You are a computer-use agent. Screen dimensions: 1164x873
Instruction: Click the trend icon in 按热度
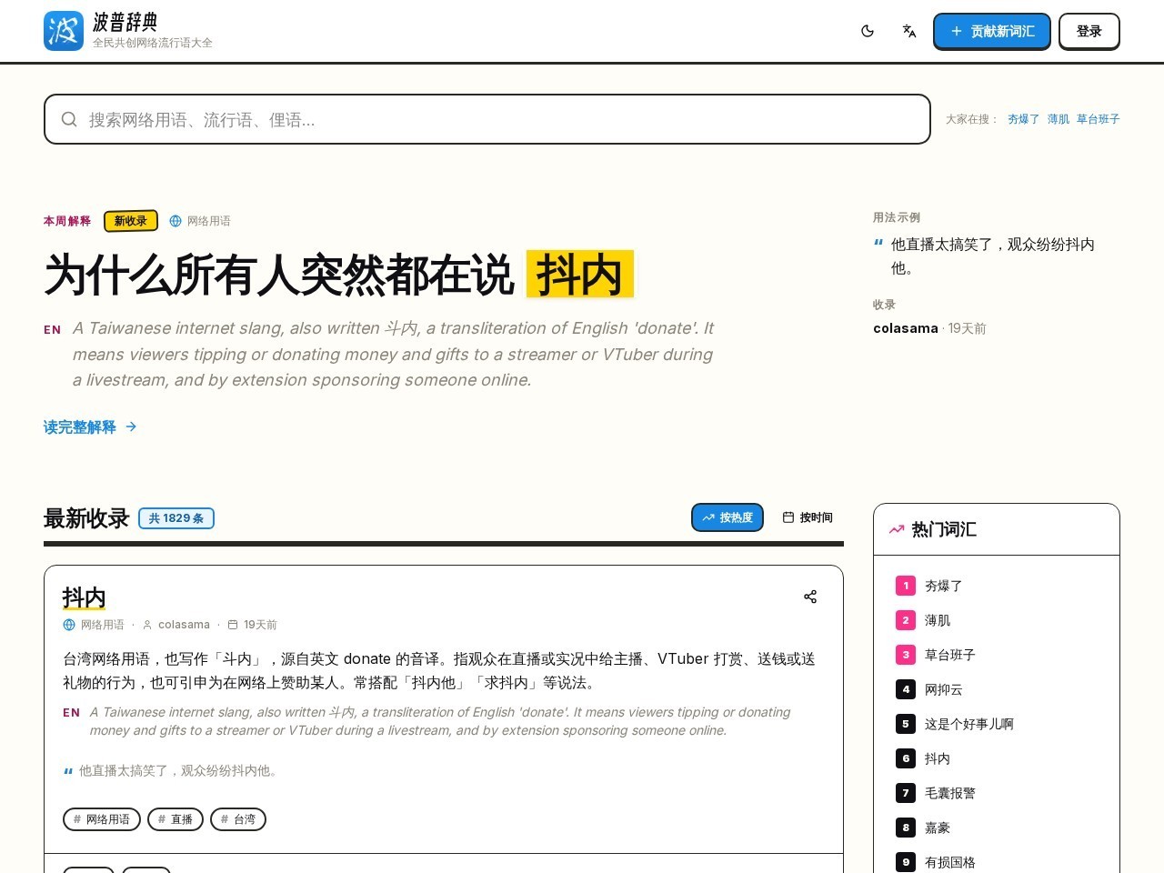point(708,517)
